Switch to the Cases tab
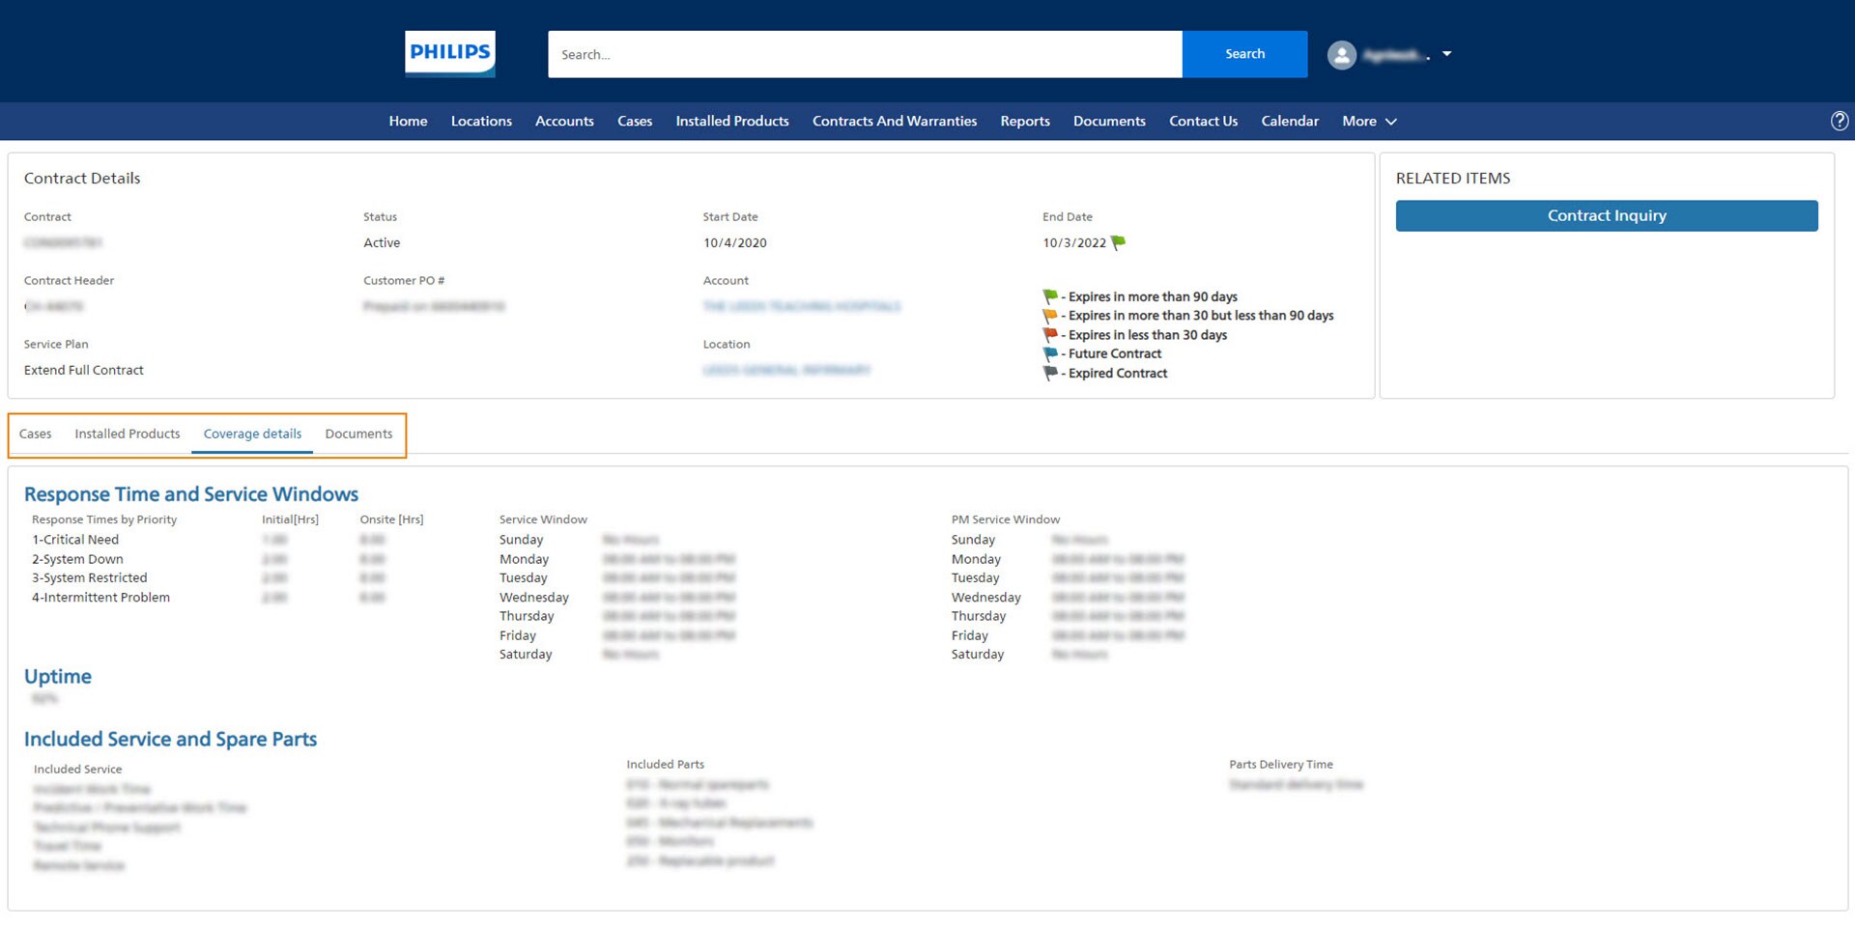The height and width of the screenshot is (925, 1855). [x=36, y=434]
